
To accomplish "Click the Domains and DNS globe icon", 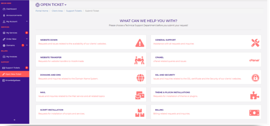I will 140,78.
